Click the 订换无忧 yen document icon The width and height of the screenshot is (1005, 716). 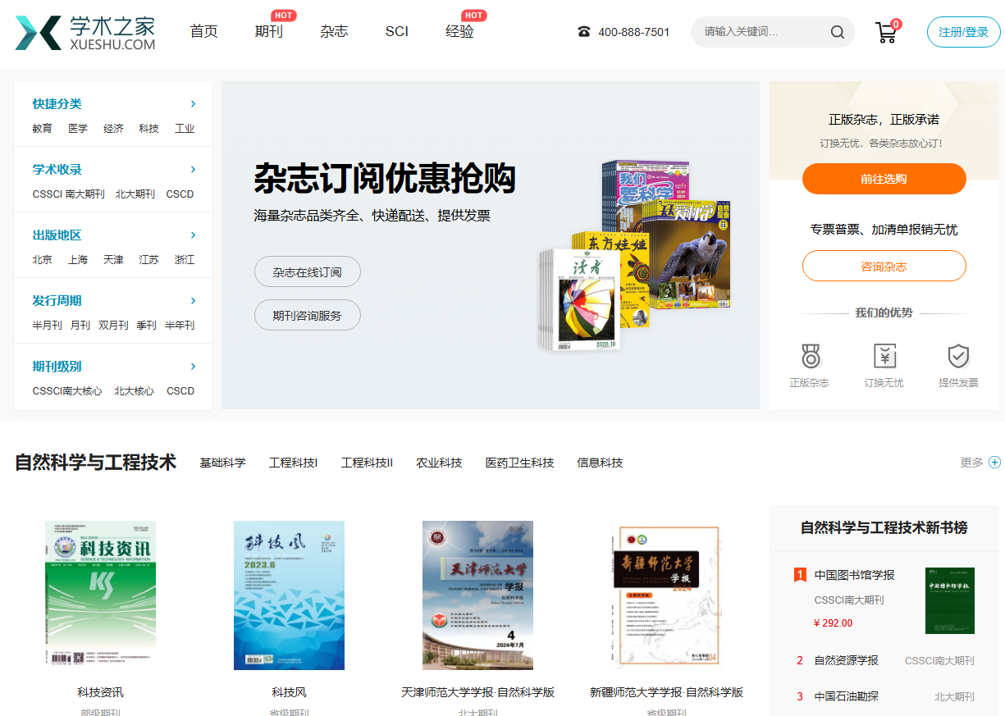click(884, 356)
